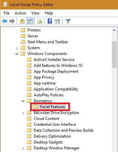Select Desktop Window Manager item
The width and height of the screenshot is (118, 152).
tap(57, 148)
